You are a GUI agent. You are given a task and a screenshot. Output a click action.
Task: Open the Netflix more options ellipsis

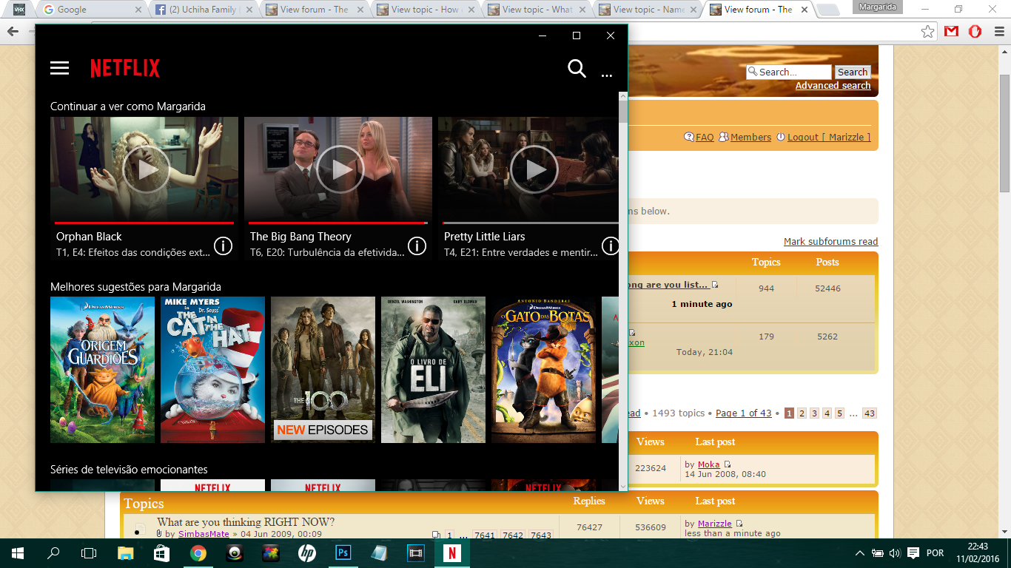point(607,75)
